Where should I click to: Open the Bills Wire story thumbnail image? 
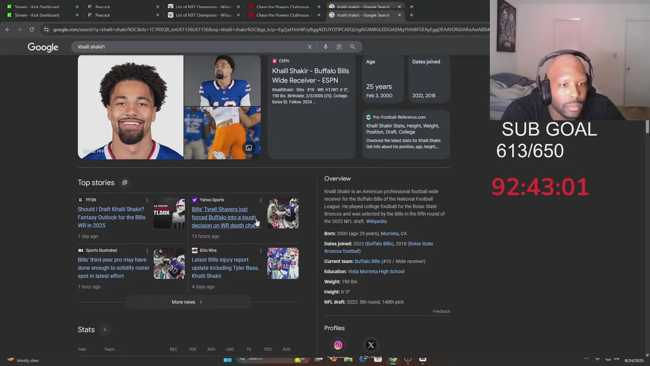pyautogui.click(x=283, y=263)
